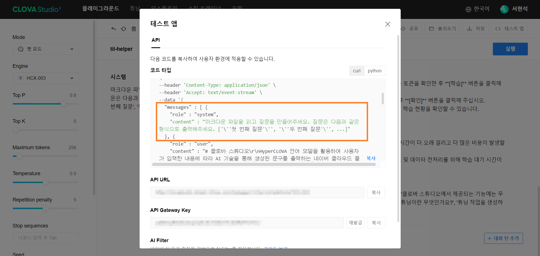Click the til-helper title text
The width and height of the screenshot is (540, 256).
click(x=121, y=49)
